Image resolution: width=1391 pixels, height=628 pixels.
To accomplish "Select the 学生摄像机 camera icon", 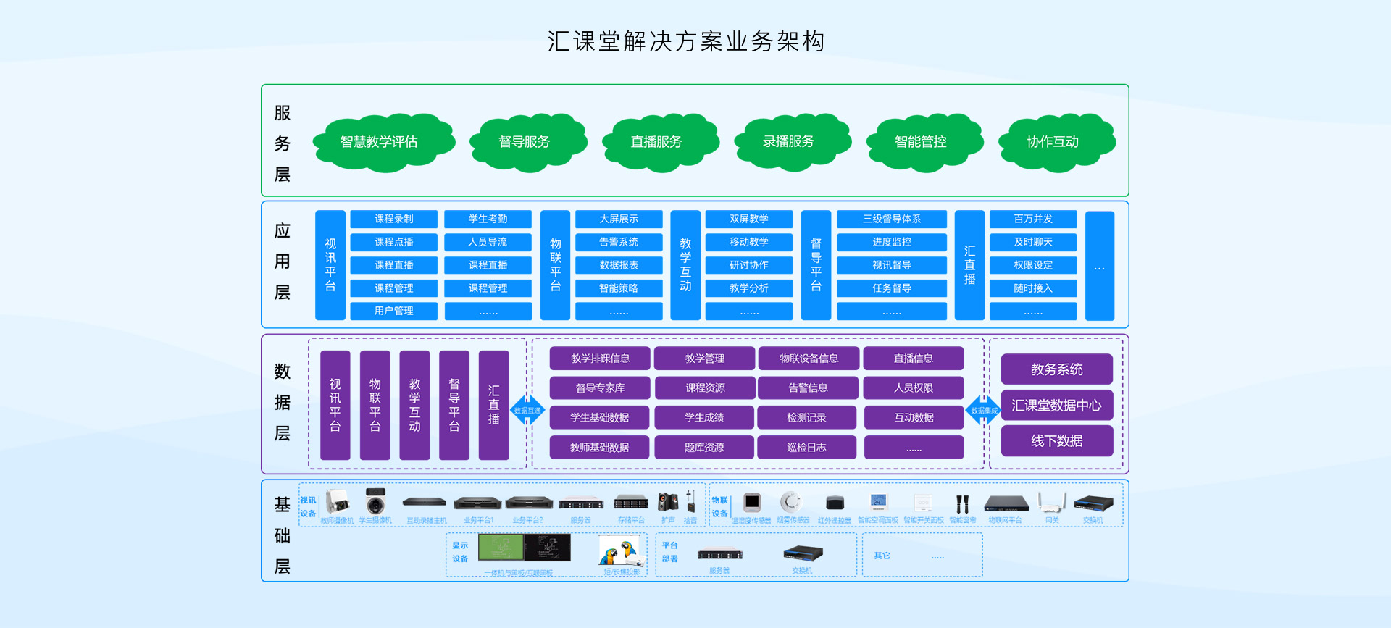I will pyautogui.click(x=375, y=501).
